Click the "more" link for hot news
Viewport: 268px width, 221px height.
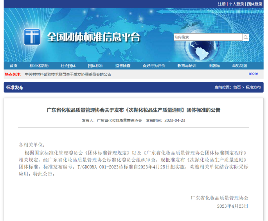pos(253,74)
